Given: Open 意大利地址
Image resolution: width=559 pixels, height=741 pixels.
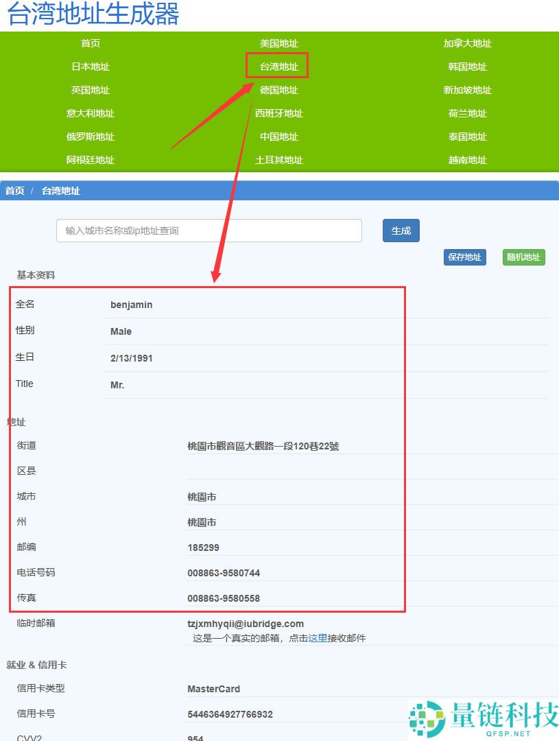Looking at the screenshot, I should pos(90,113).
